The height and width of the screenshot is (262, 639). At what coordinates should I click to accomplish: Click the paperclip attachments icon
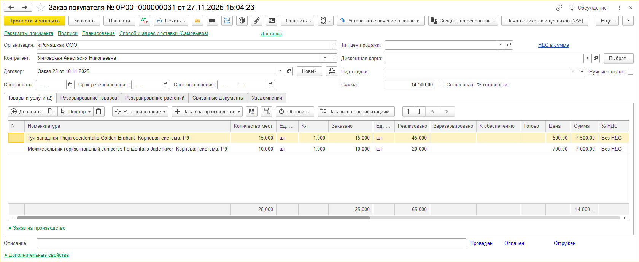point(257,21)
